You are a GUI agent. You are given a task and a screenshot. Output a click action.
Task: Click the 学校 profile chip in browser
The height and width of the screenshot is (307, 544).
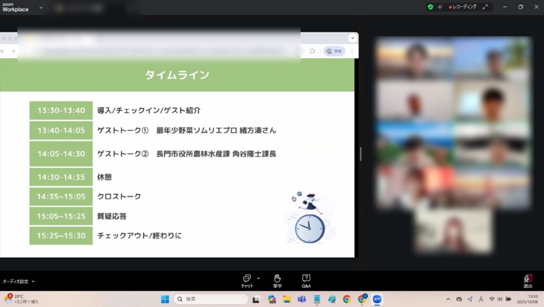pyautogui.click(x=335, y=51)
